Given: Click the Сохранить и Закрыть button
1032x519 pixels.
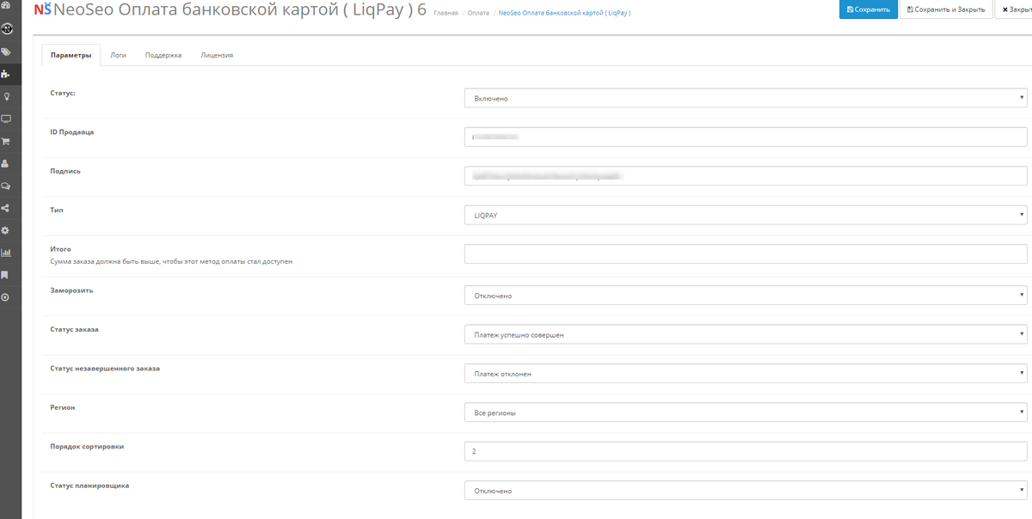Looking at the screenshot, I should click(946, 9).
